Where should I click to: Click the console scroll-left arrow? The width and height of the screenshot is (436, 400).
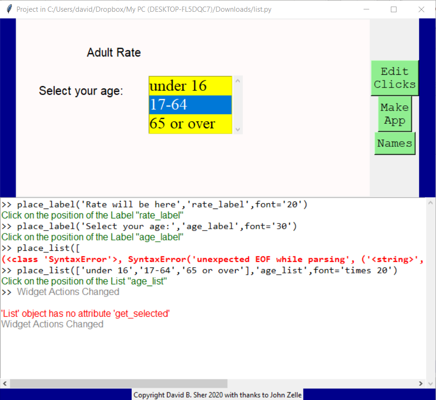[5, 384]
